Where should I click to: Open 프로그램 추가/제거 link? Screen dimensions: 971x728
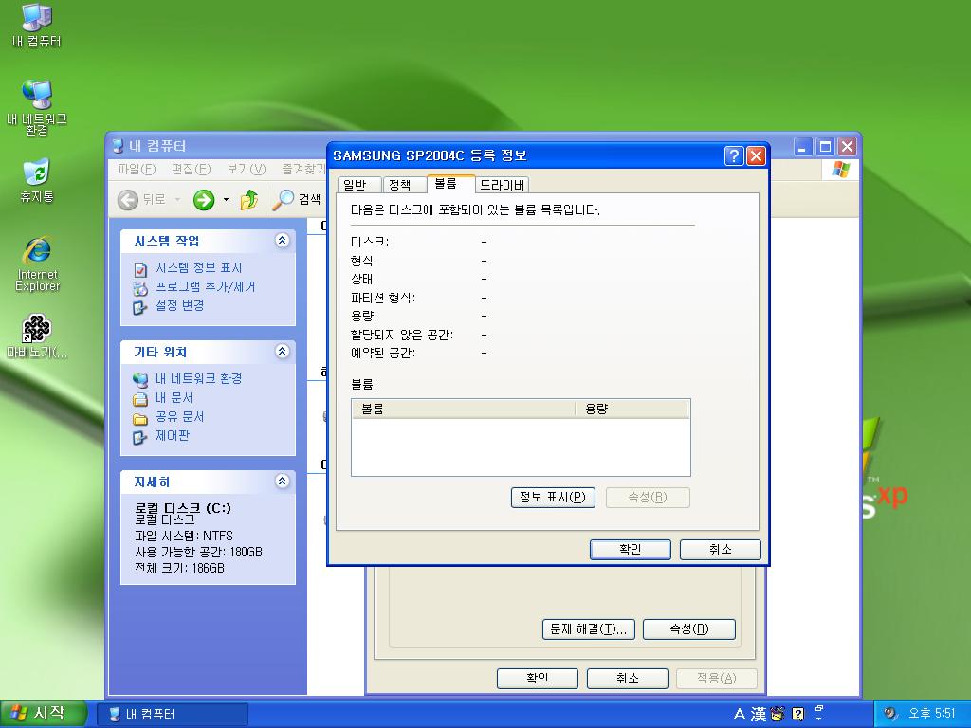[205, 286]
